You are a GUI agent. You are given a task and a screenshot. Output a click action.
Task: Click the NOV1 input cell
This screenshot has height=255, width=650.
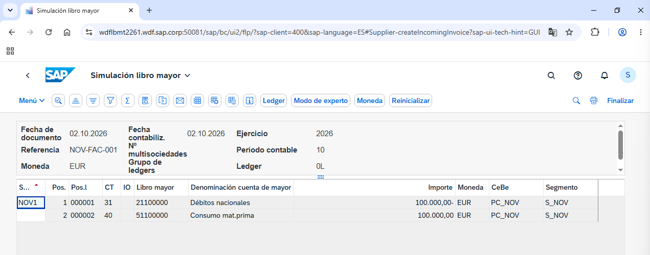pyautogui.click(x=31, y=202)
